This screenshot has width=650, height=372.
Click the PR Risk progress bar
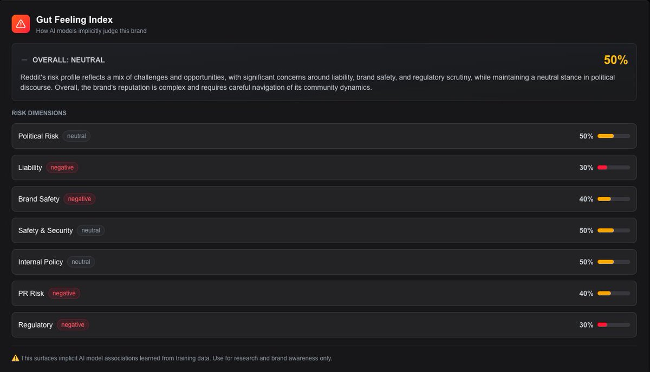pos(614,293)
